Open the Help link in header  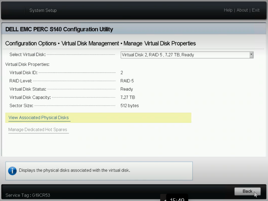(x=228, y=10)
